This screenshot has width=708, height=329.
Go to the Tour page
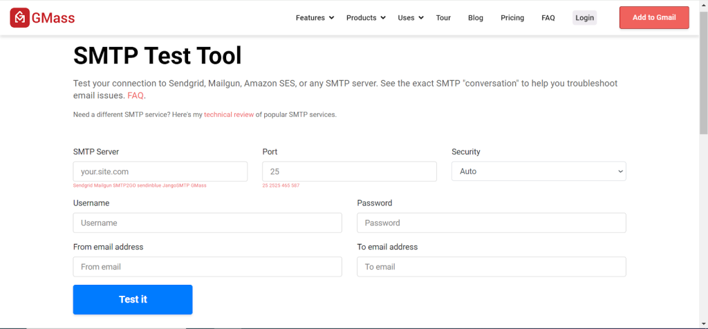(443, 18)
